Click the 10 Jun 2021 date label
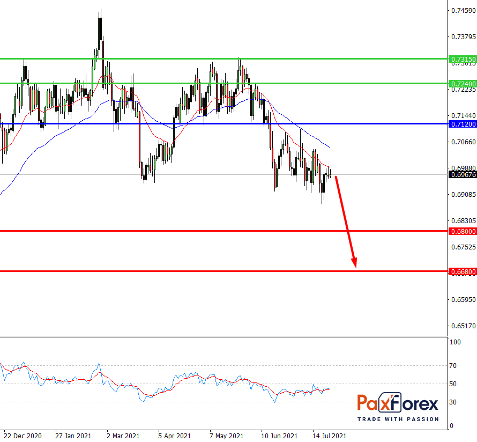 279,436
